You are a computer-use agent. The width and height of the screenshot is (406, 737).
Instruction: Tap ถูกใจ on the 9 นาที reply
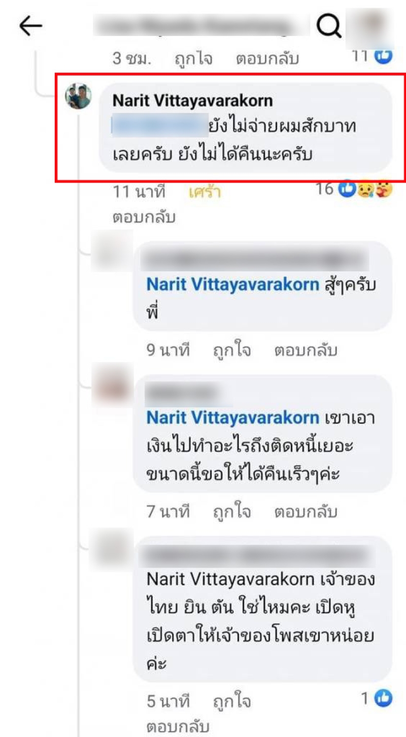coord(232,350)
